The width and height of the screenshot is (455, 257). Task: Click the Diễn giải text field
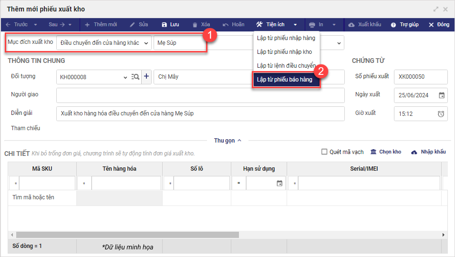[x=200, y=113]
